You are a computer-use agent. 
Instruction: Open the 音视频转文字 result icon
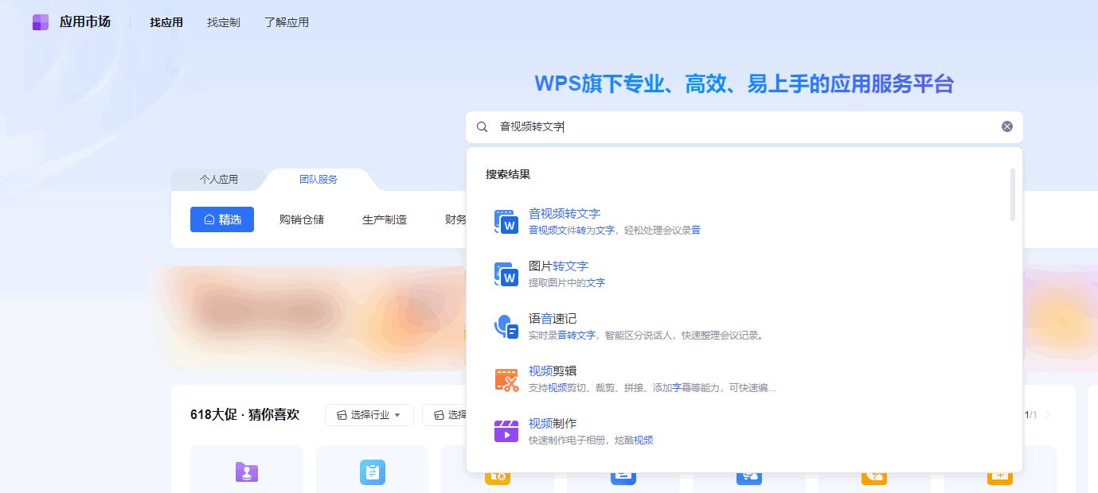pyautogui.click(x=506, y=222)
